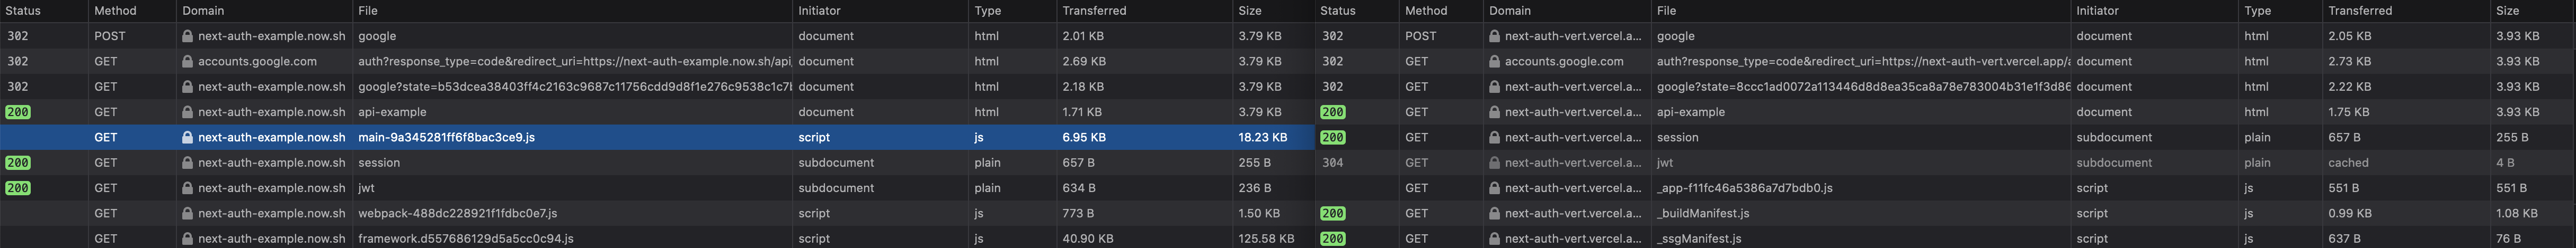Open the _ssgManifest.js request

click(x=1945, y=239)
